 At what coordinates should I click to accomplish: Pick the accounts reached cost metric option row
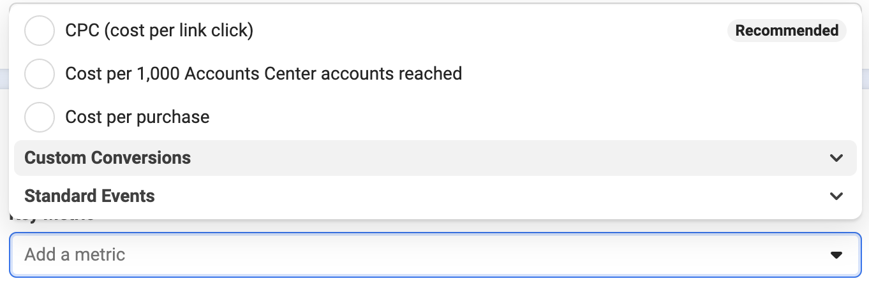point(435,74)
